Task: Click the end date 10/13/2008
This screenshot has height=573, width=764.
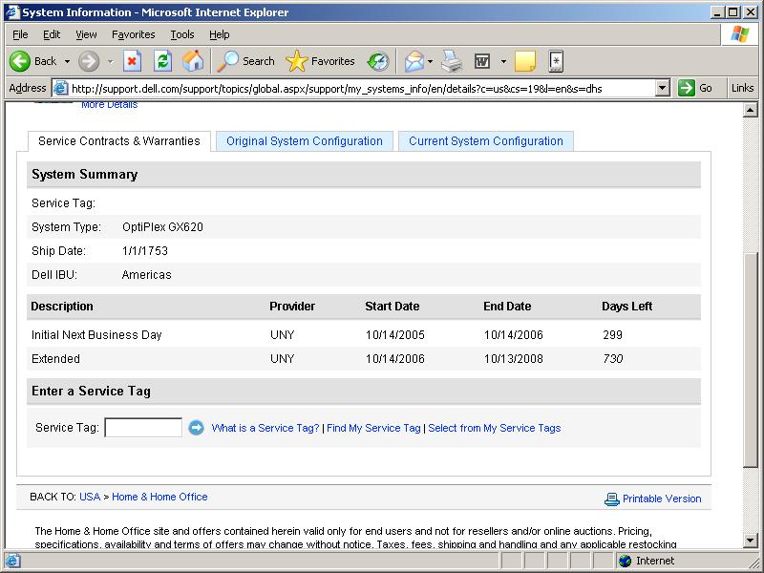Action: (x=514, y=359)
